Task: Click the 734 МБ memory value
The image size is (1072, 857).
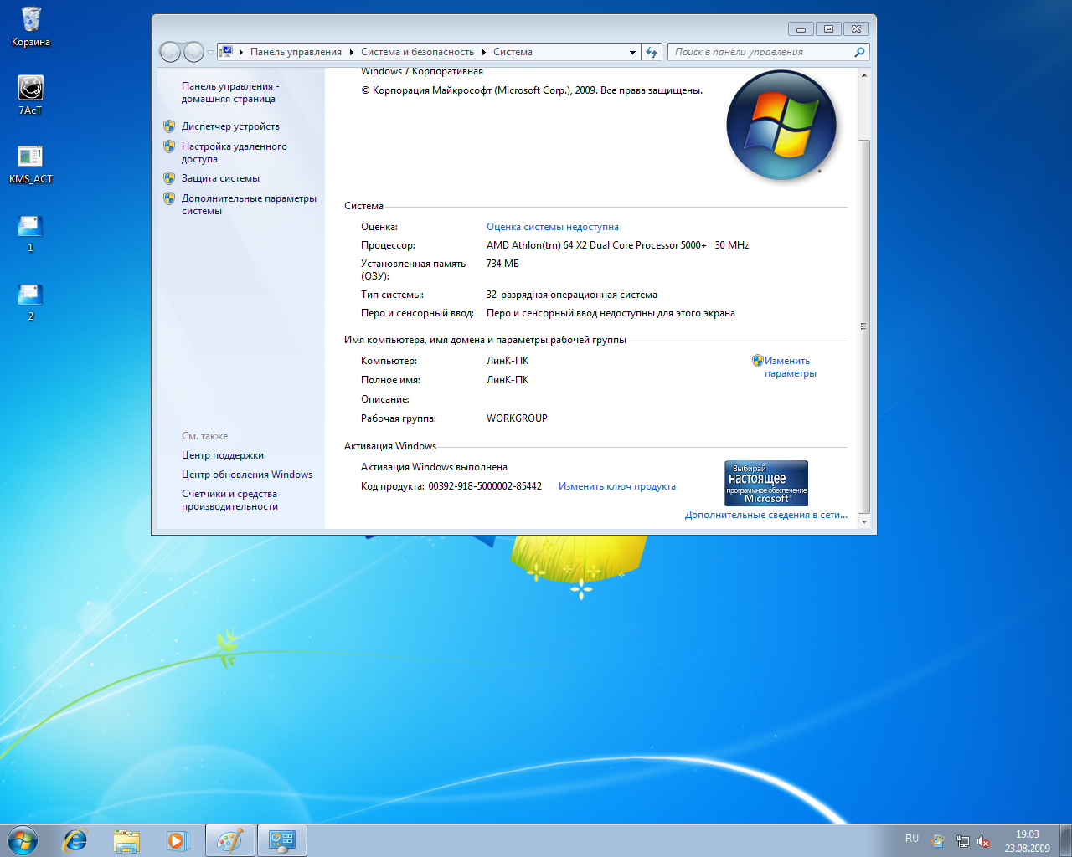Action: (x=502, y=264)
